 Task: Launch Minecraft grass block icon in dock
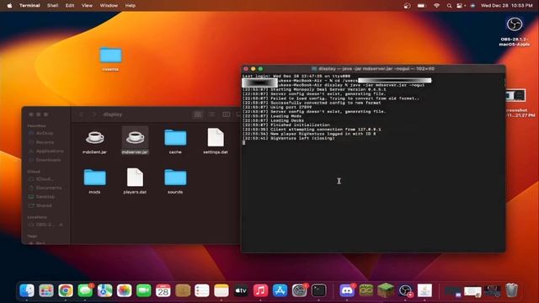(x=386, y=290)
